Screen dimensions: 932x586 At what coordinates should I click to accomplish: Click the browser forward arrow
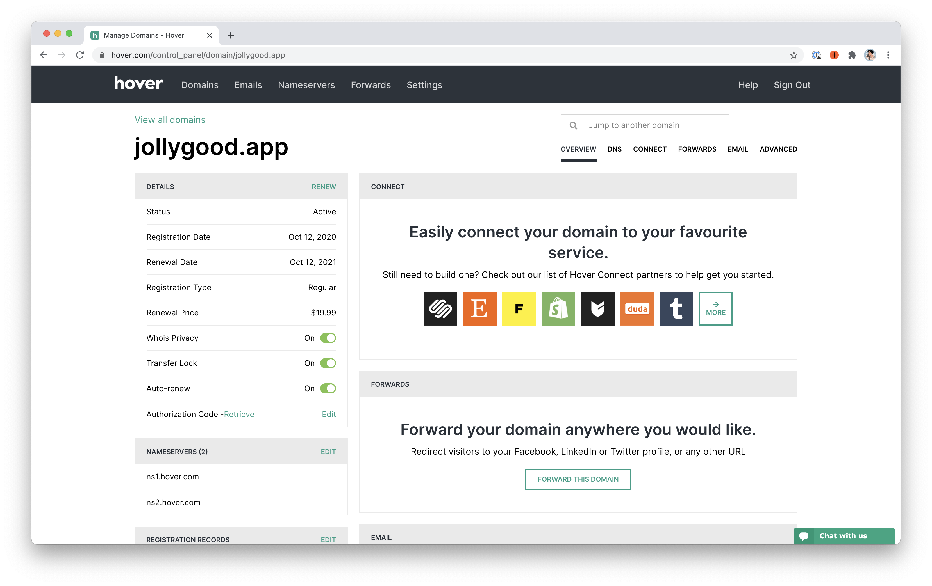tap(62, 55)
